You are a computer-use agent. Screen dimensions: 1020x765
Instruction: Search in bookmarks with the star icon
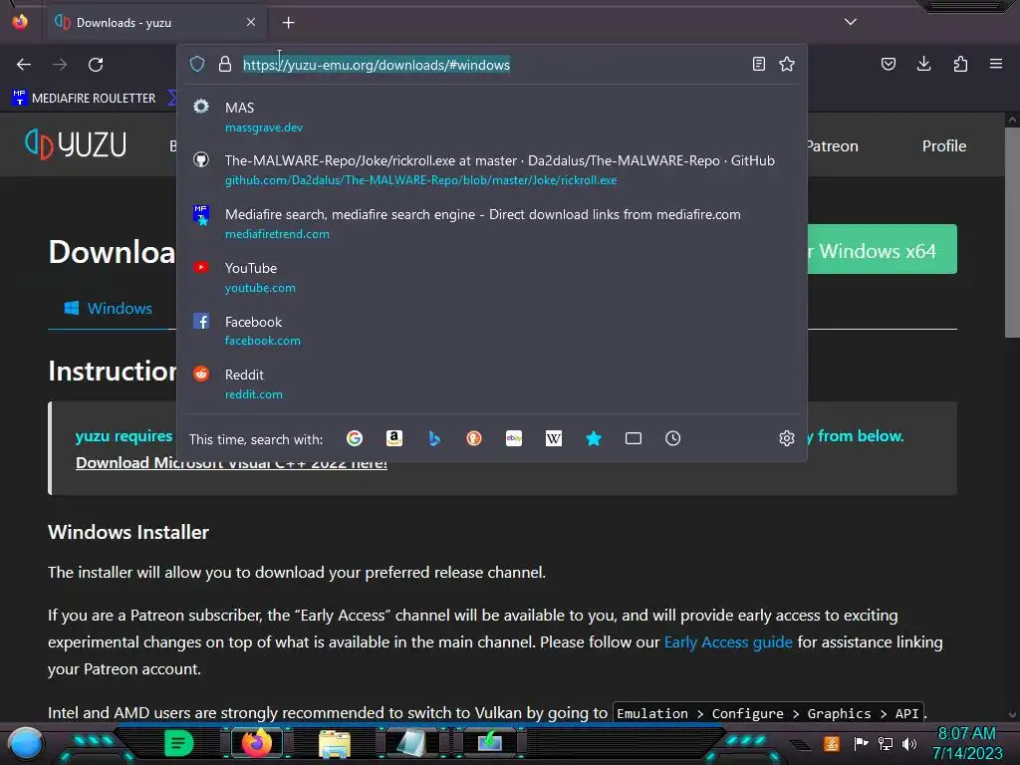(x=594, y=438)
